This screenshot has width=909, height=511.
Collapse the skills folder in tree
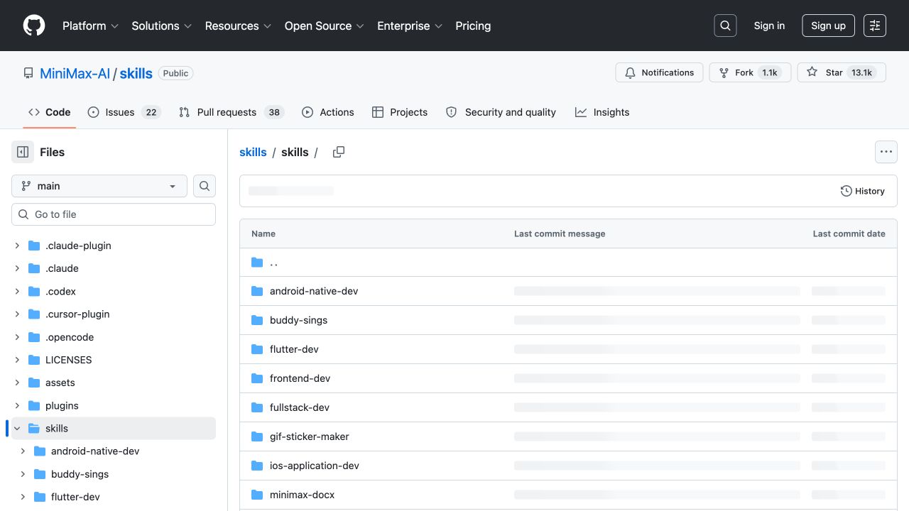pos(17,429)
